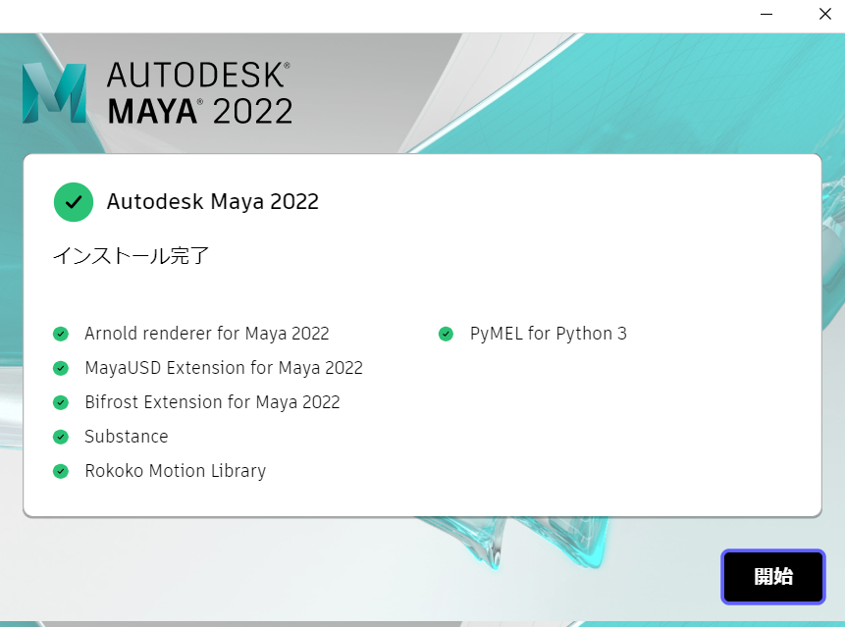Click the checkmark icon beside MayaUSD Extension

click(x=60, y=367)
